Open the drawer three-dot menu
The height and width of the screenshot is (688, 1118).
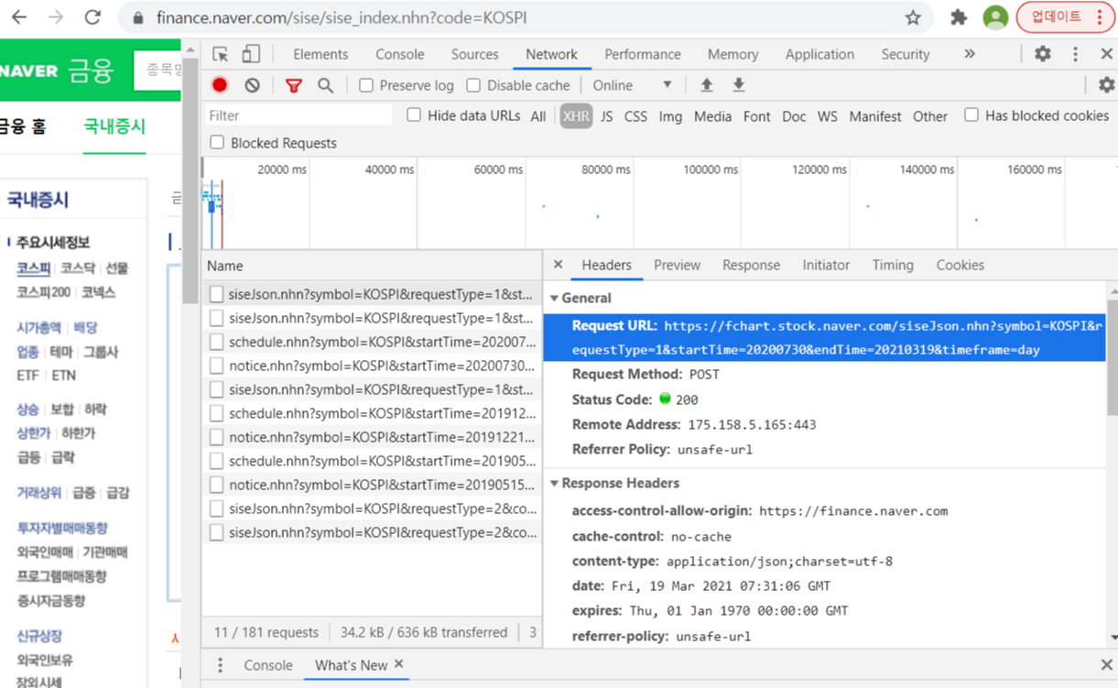(220, 665)
